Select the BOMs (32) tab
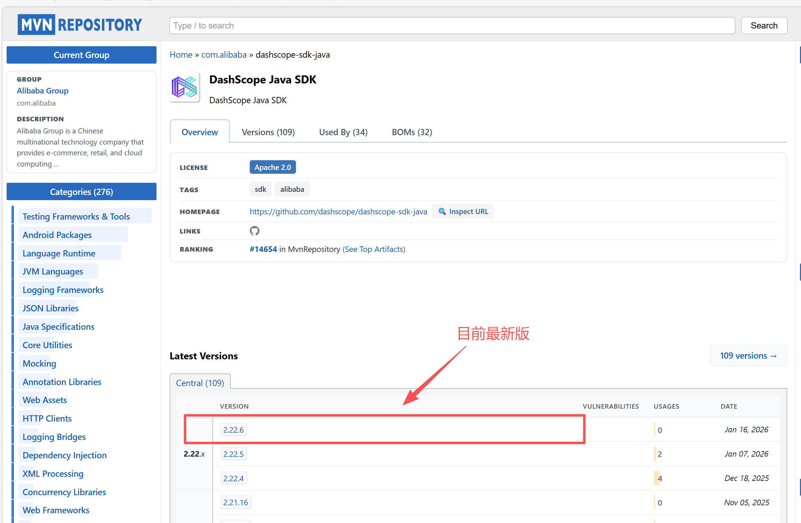The width and height of the screenshot is (801, 523). tap(412, 132)
